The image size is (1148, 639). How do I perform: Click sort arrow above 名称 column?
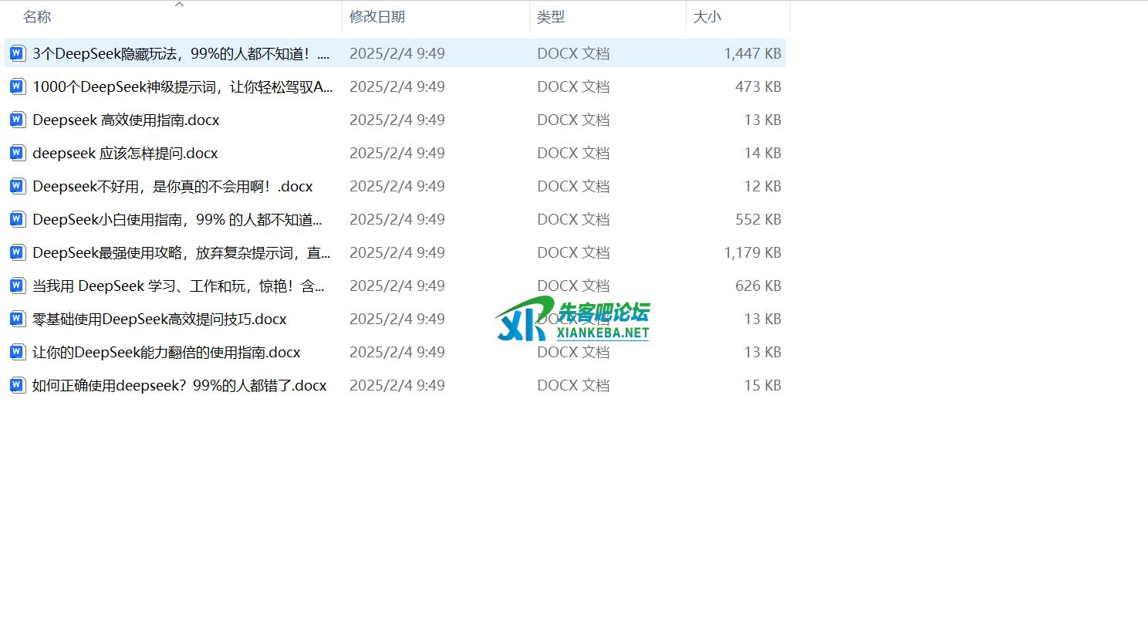pos(179,5)
